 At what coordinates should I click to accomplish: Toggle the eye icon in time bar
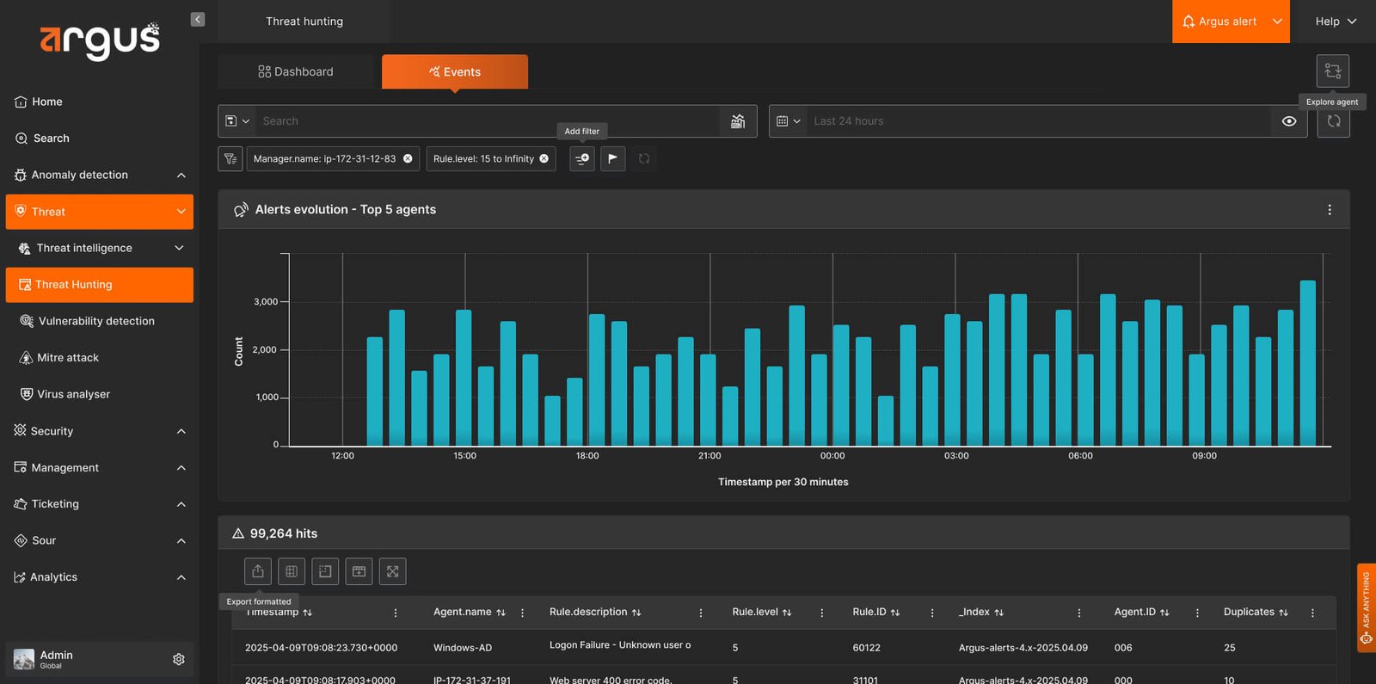1289,121
